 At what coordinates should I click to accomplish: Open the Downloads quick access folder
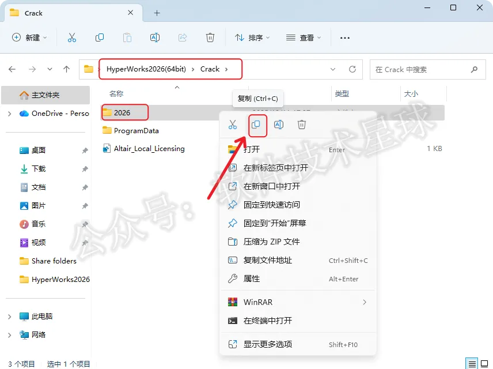click(x=39, y=169)
